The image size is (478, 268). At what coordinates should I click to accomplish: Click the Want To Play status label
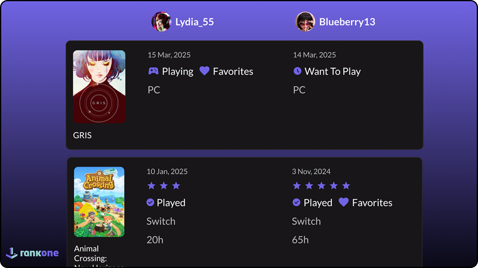332,72
